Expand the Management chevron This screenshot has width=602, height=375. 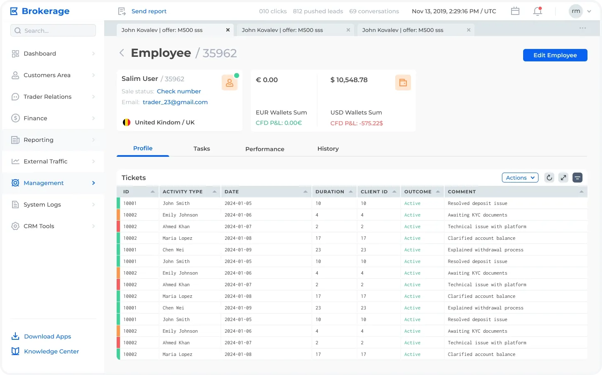coord(93,183)
